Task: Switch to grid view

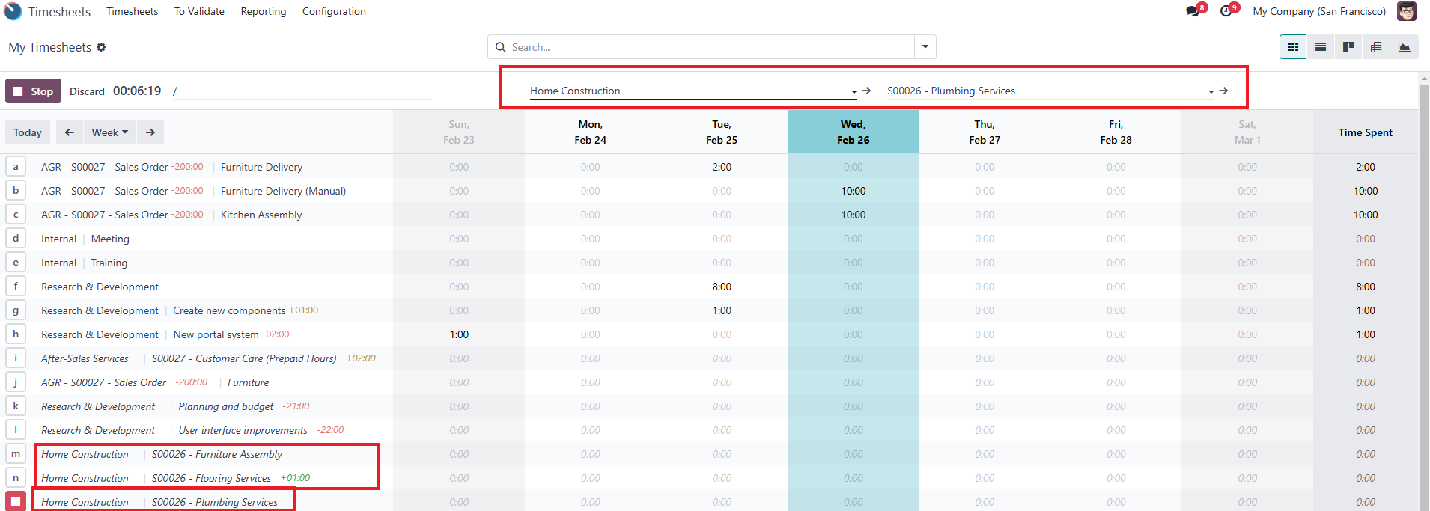Action: [1293, 47]
